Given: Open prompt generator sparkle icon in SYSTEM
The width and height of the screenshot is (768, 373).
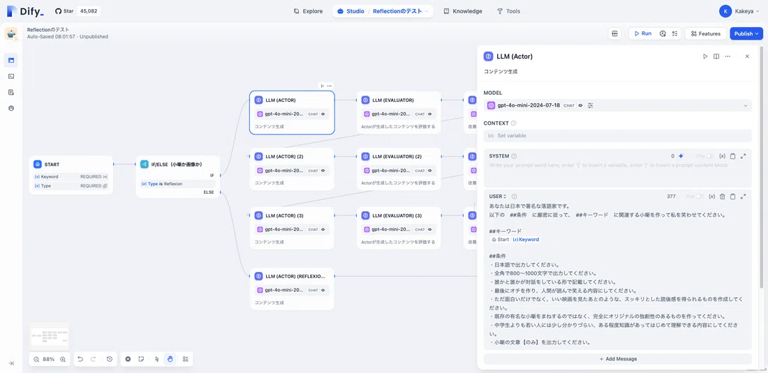Looking at the screenshot, I should click(681, 156).
